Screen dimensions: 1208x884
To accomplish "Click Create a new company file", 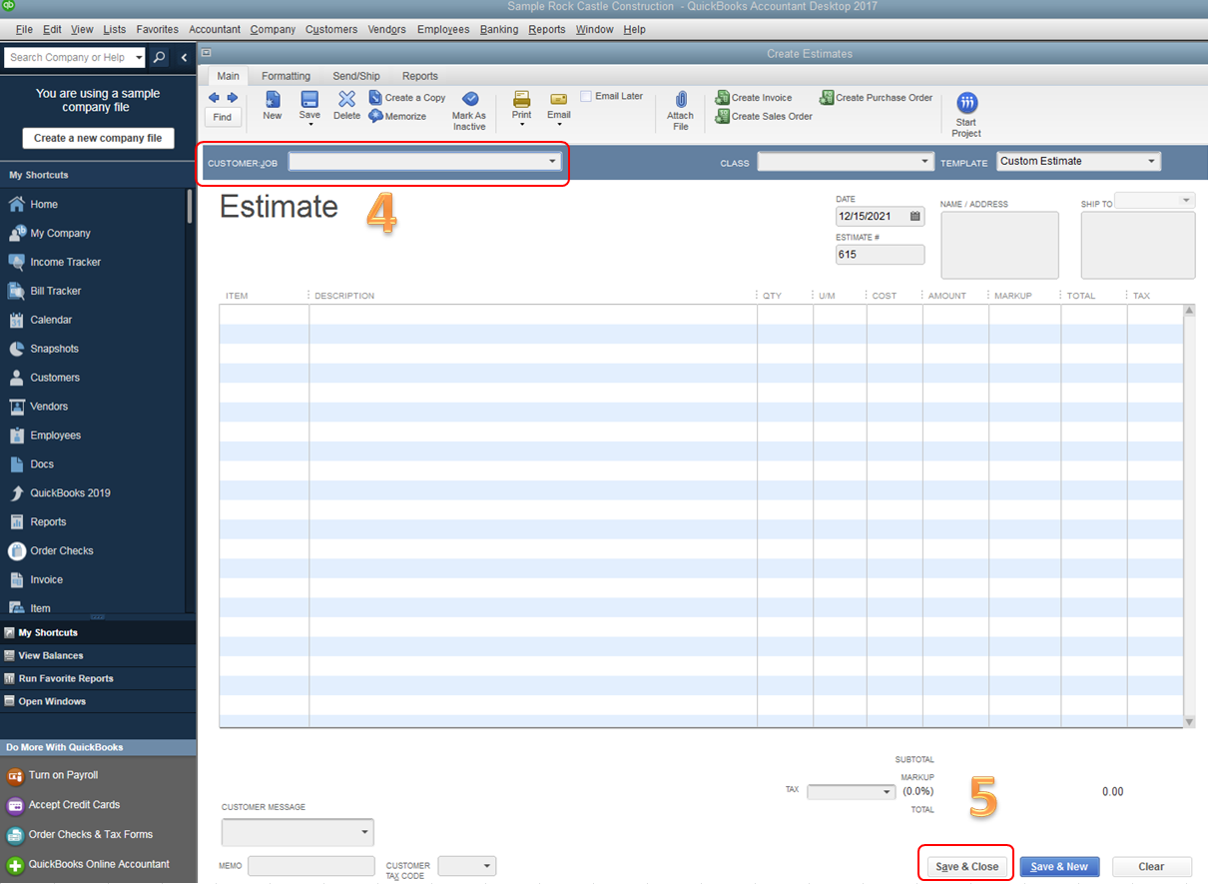I will pos(97,138).
